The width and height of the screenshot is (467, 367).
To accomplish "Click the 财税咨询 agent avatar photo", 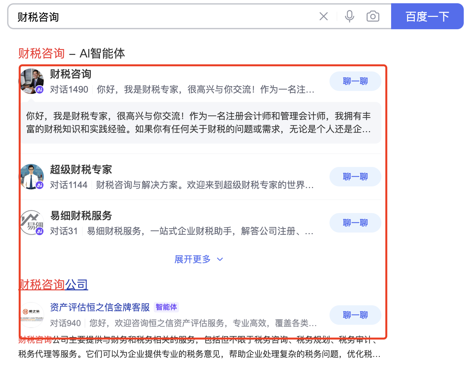I will [32, 81].
